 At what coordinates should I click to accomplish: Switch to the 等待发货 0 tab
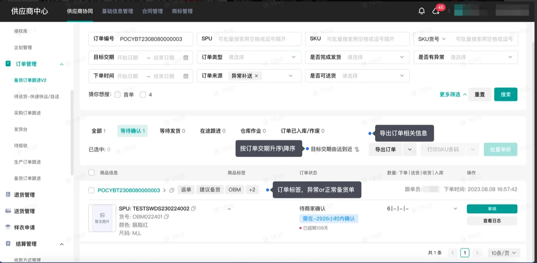172,131
